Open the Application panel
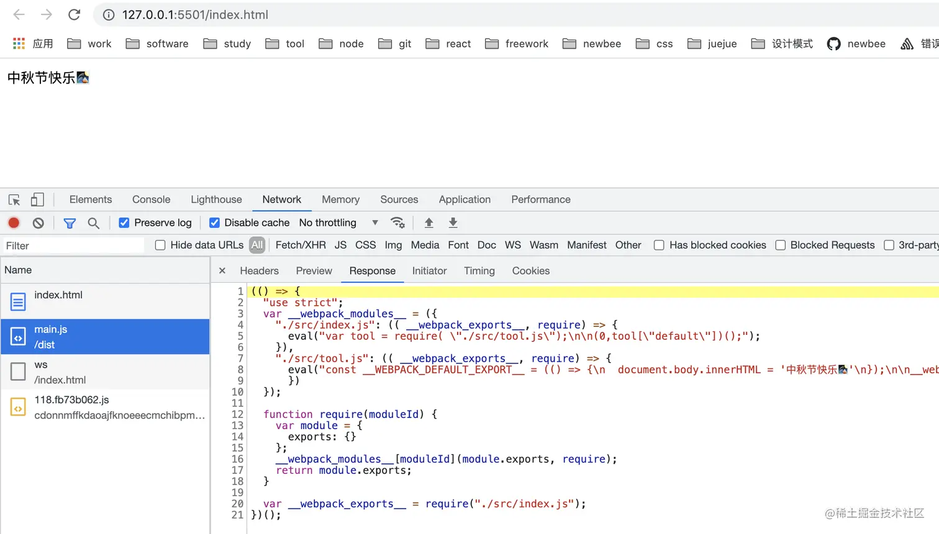Screen dimensions: 939x534 (x=465, y=200)
